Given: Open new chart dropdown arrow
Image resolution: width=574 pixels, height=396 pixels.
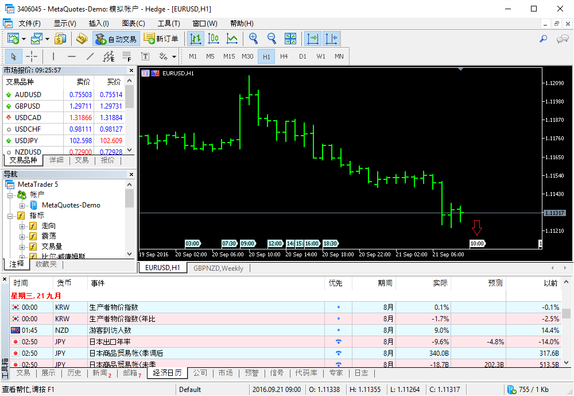Looking at the screenshot, I should point(24,39).
